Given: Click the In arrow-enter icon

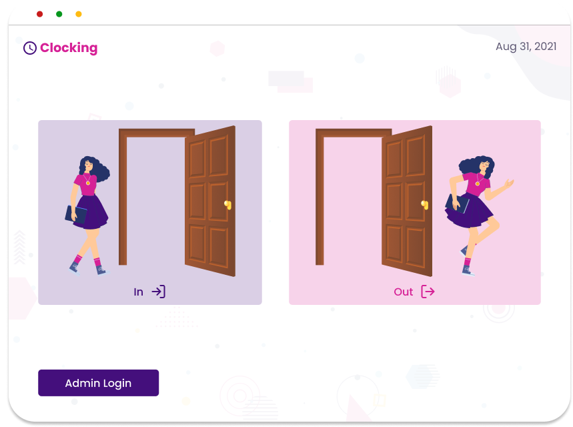Looking at the screenshot, I should tap(159, 292).
